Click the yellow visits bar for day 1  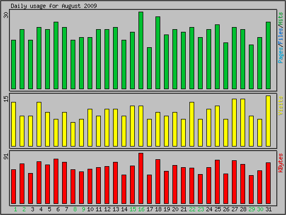13,124
